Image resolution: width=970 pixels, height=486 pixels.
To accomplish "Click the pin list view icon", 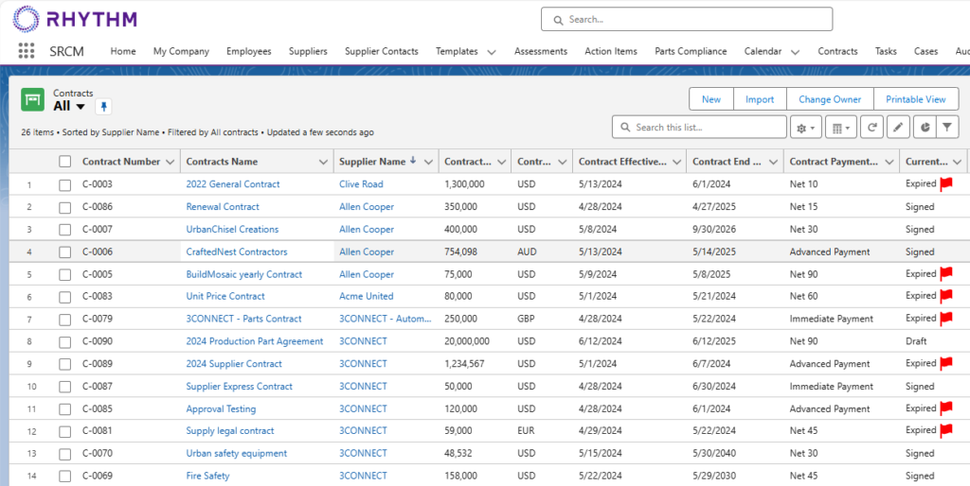I will (x=104, y=106).
